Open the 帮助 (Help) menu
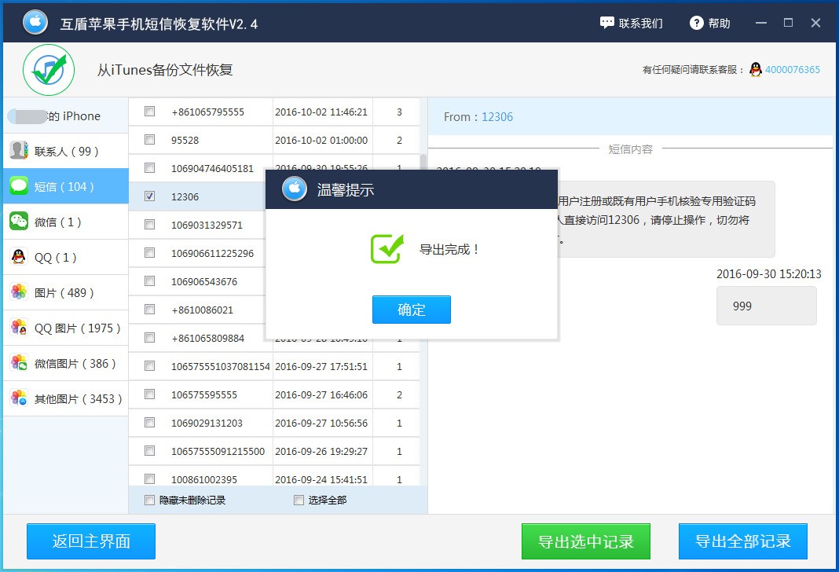This screenshot has width=839, height=572. 708,23
